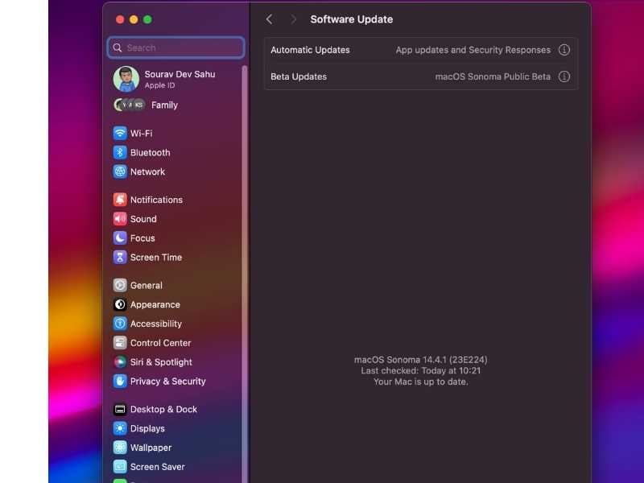This screenshot has width=644, height=483.
Task: Click the sidebar scrollbar
Action: click(245, 274)
